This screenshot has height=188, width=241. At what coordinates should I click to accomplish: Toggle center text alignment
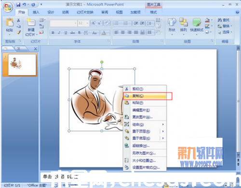(123, 32)
